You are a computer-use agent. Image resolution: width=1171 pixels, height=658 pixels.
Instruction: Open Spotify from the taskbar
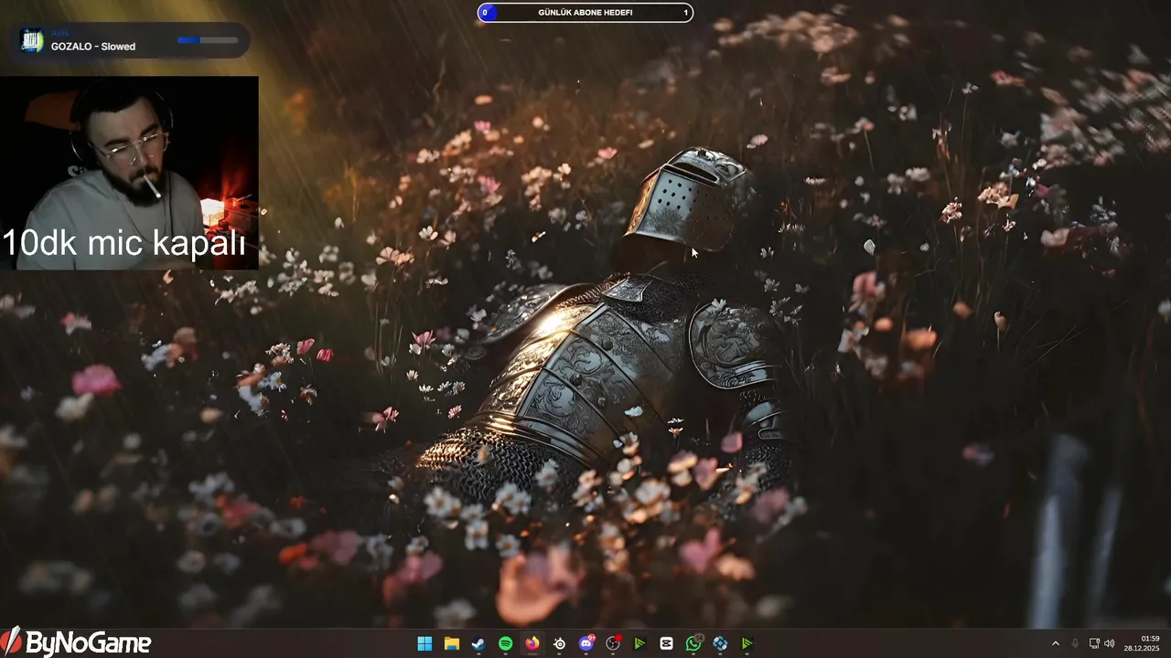tap(505, 643)
